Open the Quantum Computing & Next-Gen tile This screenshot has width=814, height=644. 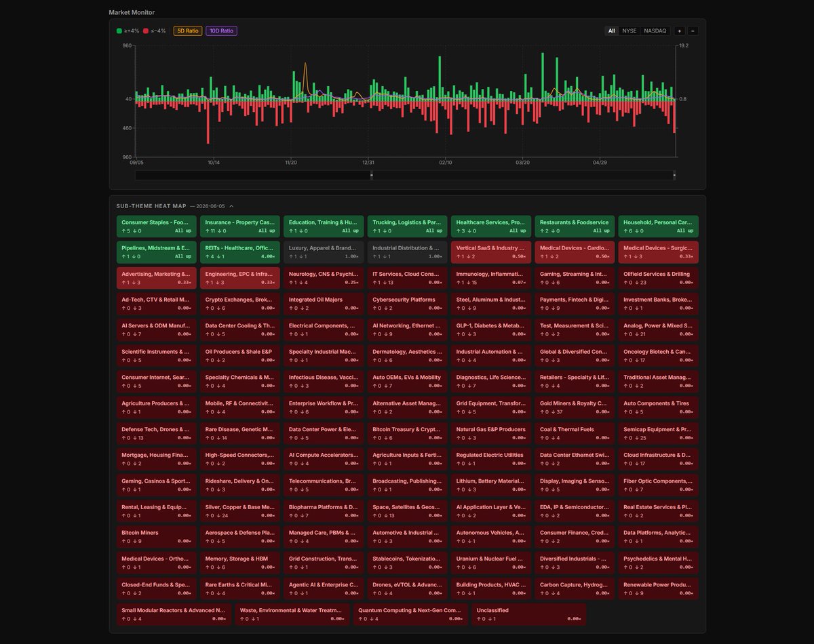coord(410,615)
